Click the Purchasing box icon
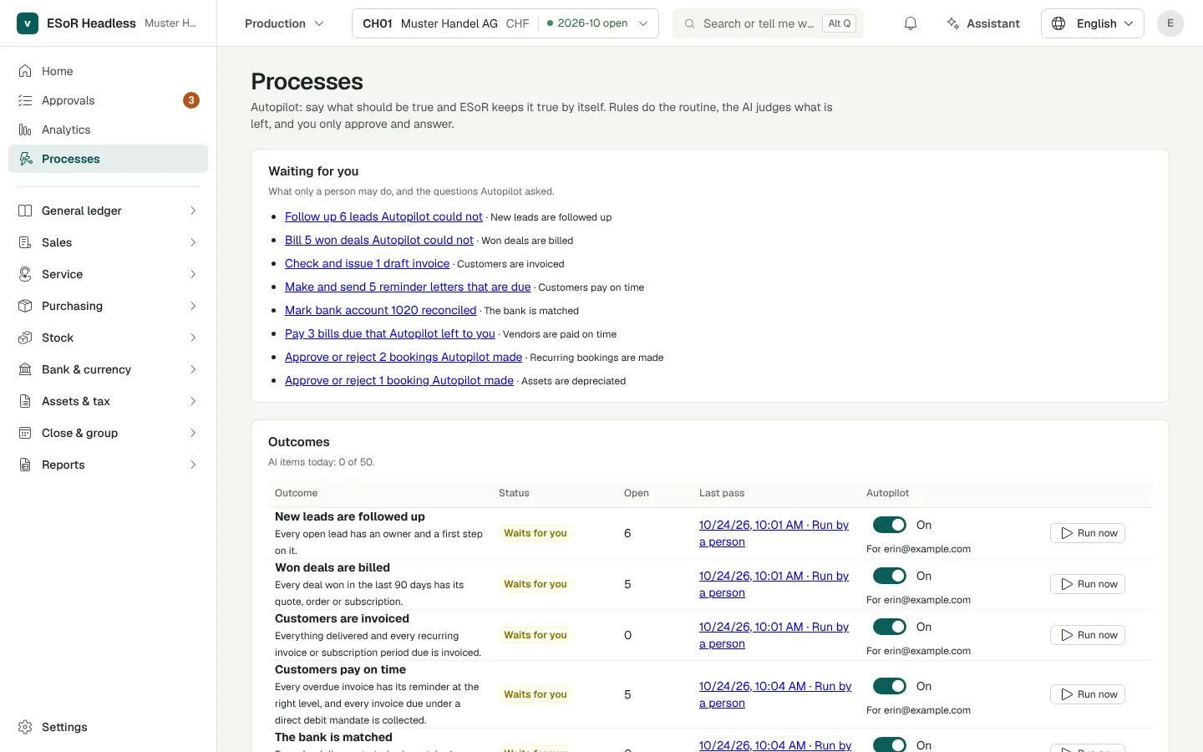Image resolution: width=1203 pixels, height=752 pixels. [25, 306]
